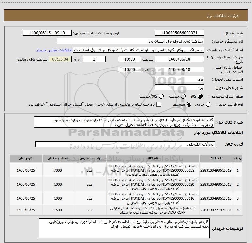252x243 pixels.
Task: Click the price validity date 1400/08/18
Action: click(179, 69)
